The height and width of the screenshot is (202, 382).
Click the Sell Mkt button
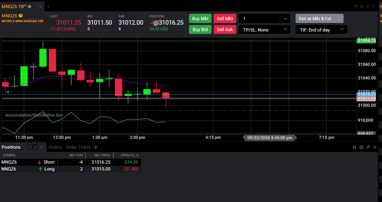(225, 19)
